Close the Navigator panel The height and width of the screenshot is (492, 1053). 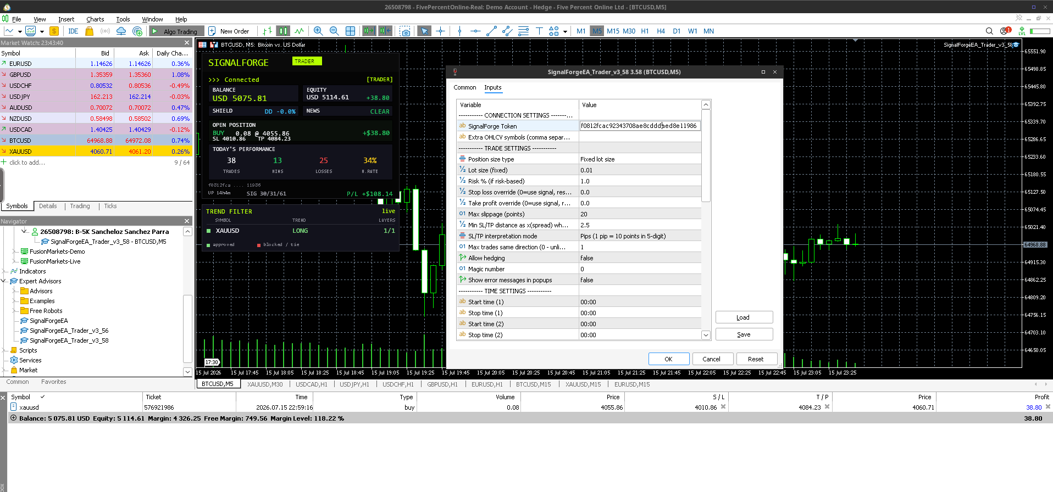187,221
